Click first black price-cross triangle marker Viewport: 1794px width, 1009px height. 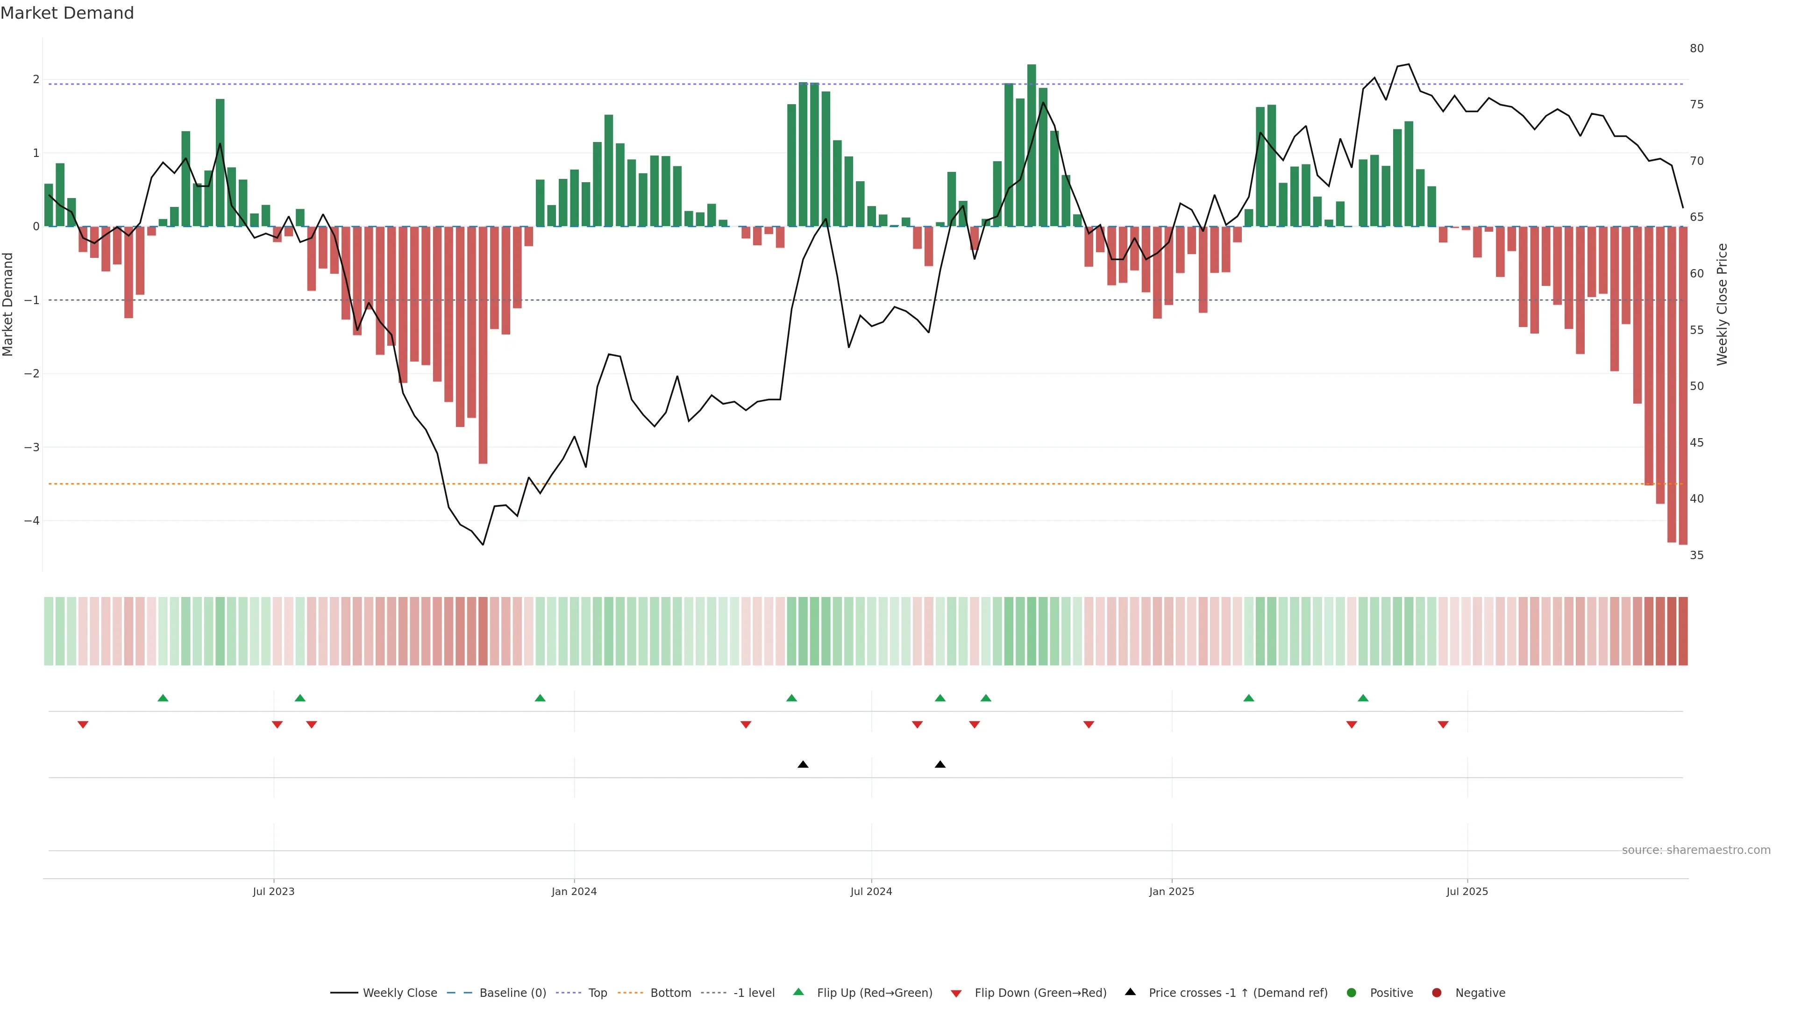pyautogui.click(x=803, y=765)
